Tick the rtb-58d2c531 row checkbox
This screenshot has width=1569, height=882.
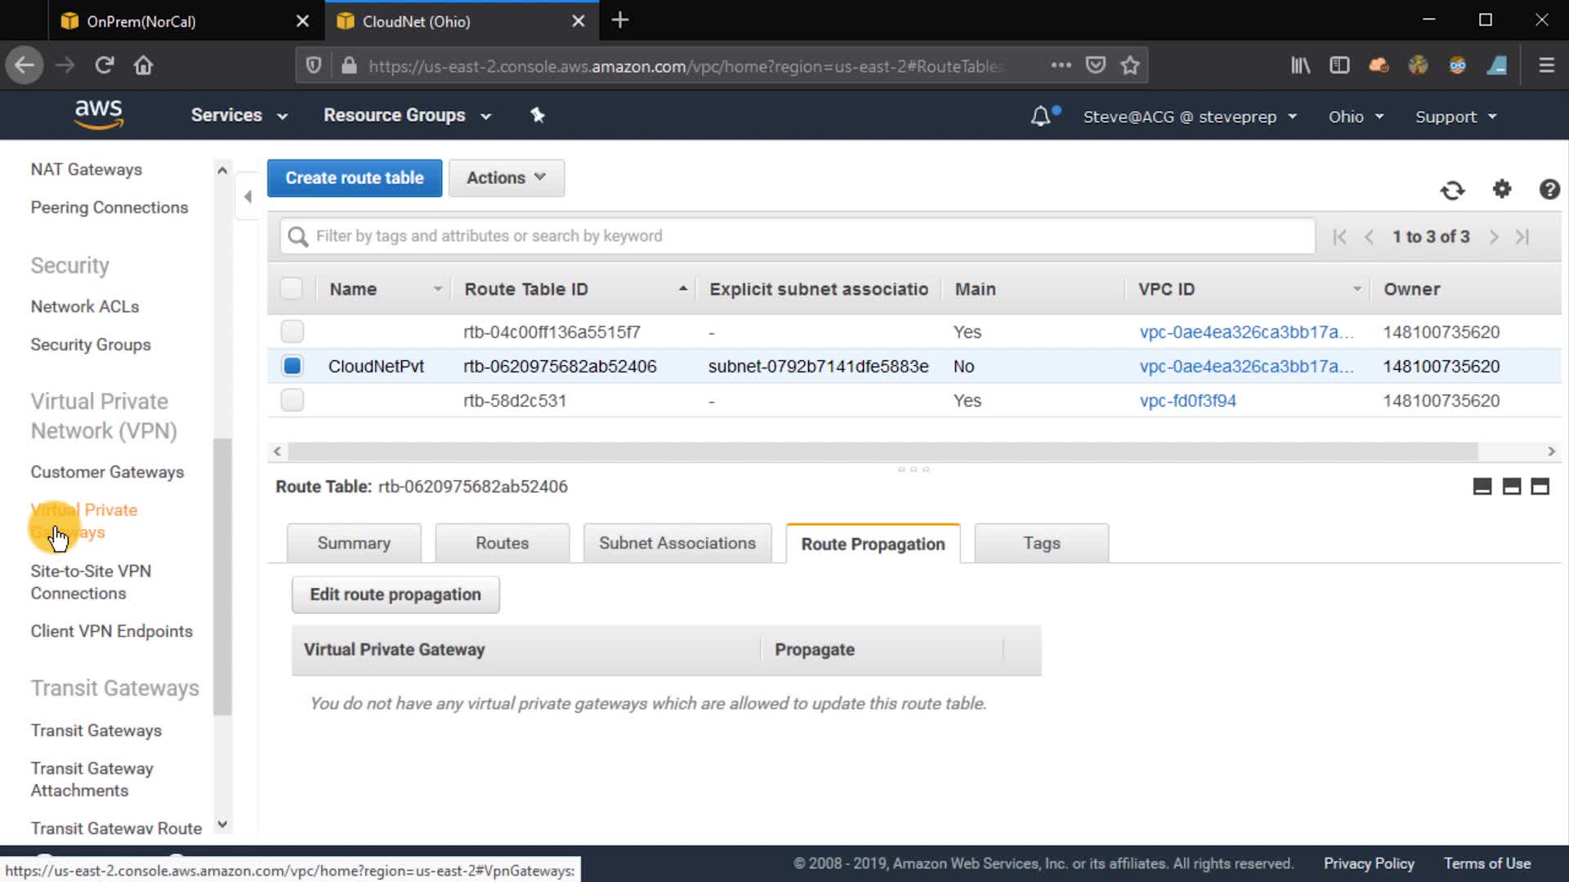(292, 400)
